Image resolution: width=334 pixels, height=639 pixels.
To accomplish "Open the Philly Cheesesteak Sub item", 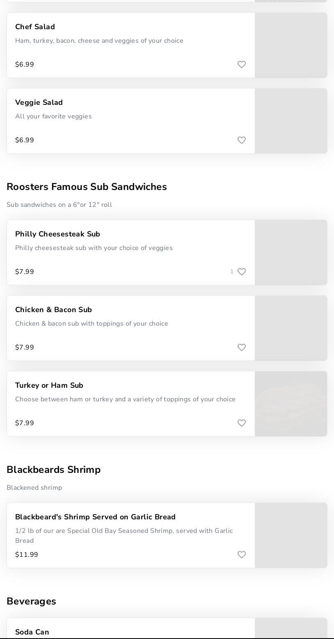I will [x=57, y=234].
